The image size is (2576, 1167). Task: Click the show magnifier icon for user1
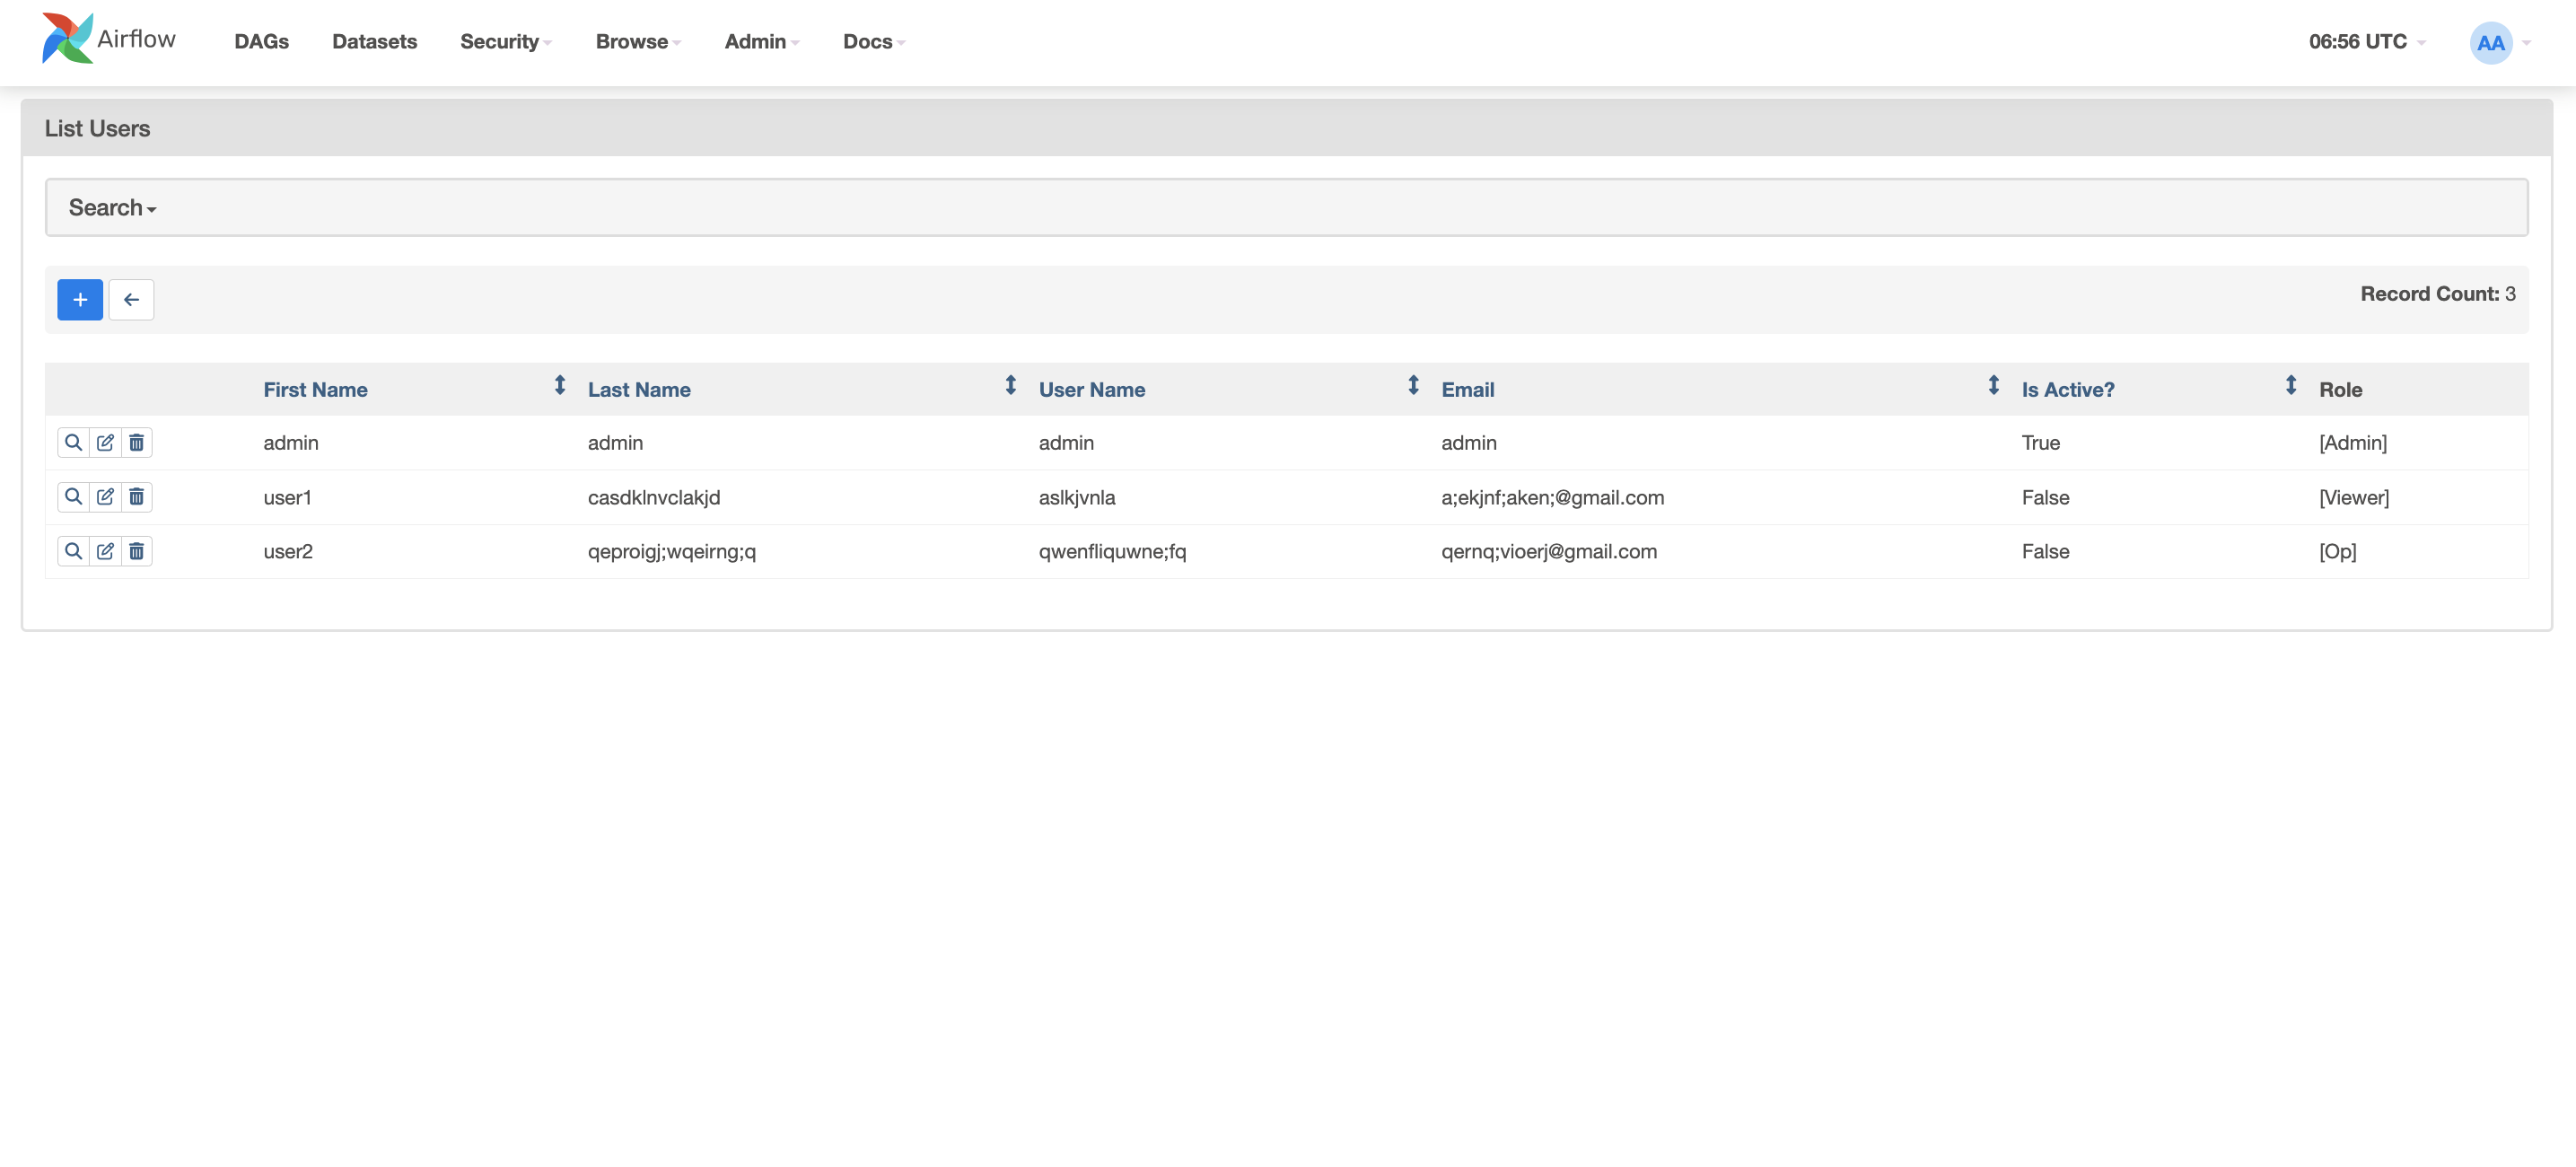(x=72, y=496)
